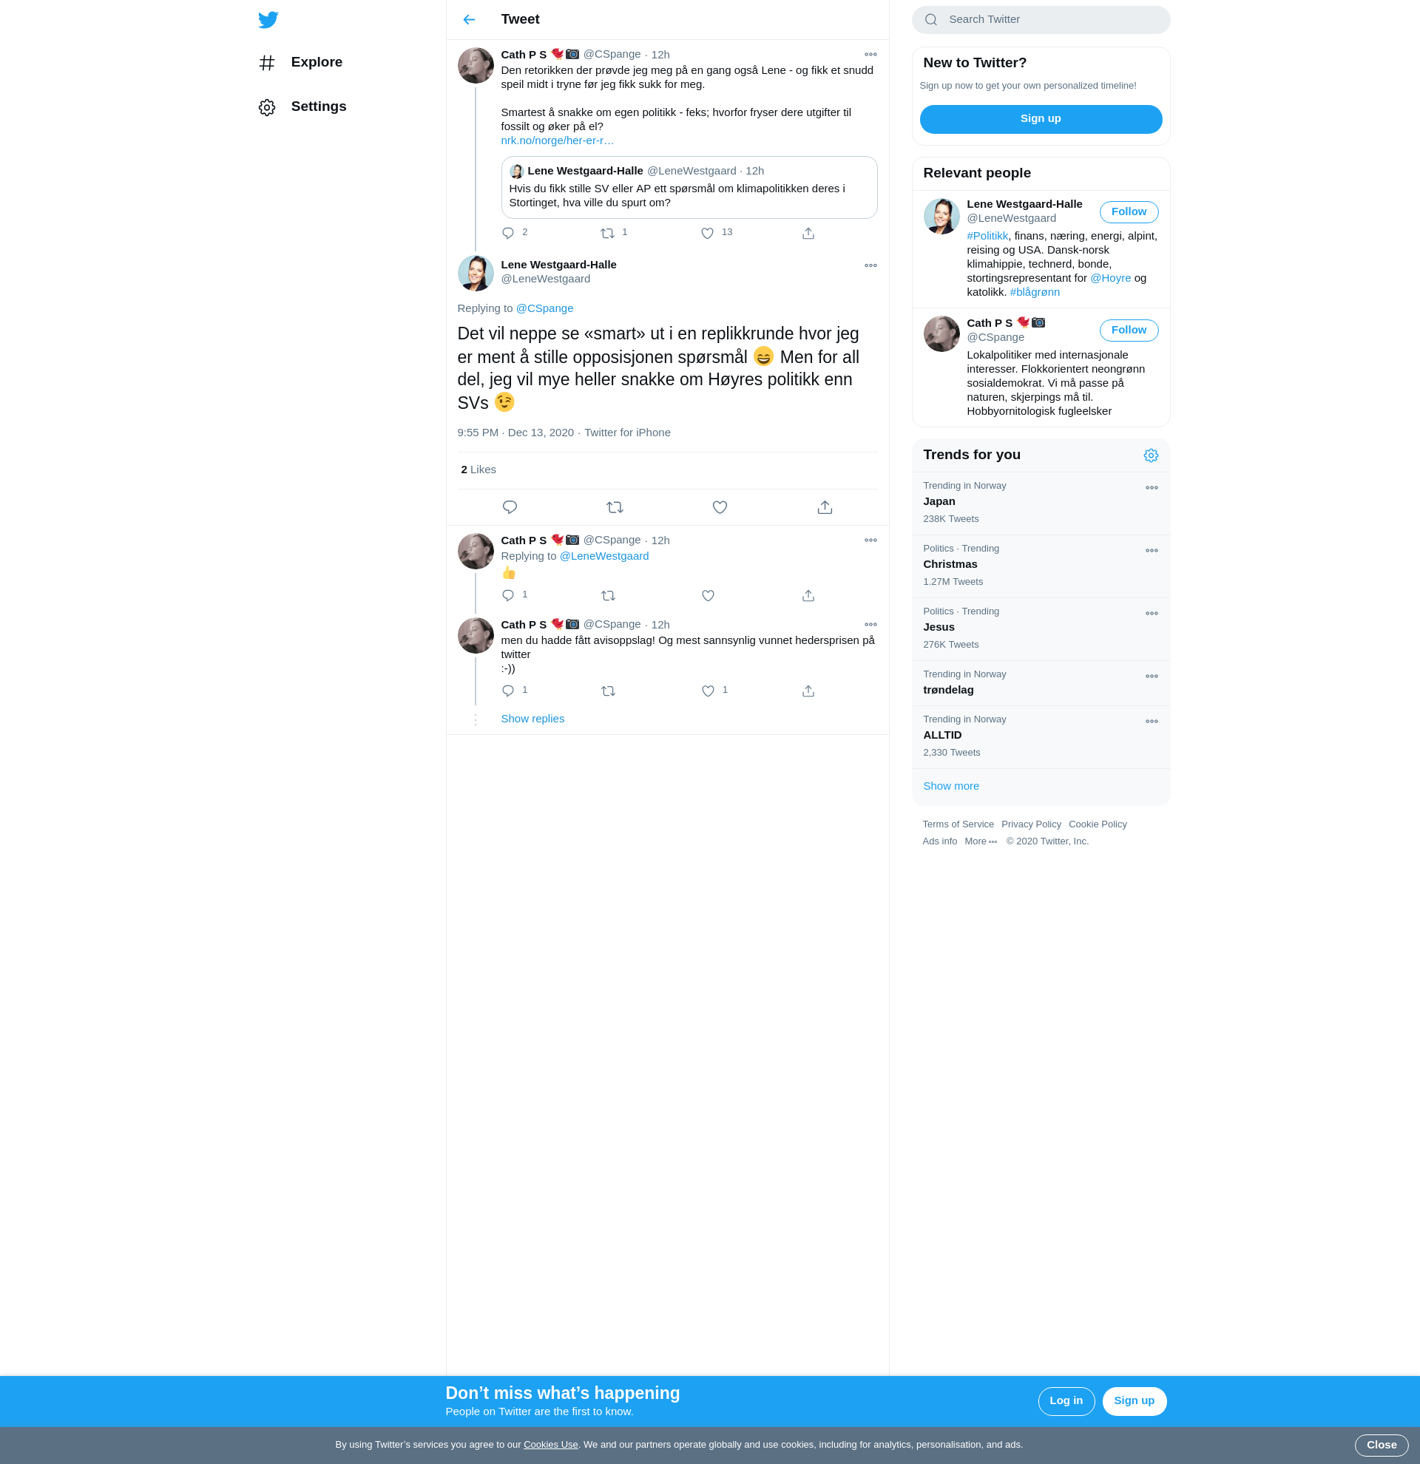Share Cath's top tweet

[x=808, y=233]
